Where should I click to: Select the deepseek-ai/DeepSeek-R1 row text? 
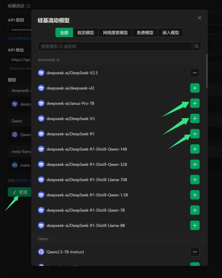[70, 134]
